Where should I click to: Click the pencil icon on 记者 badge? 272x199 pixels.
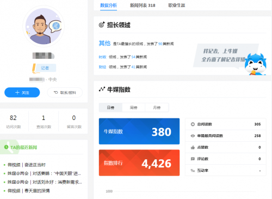point(34,69)
